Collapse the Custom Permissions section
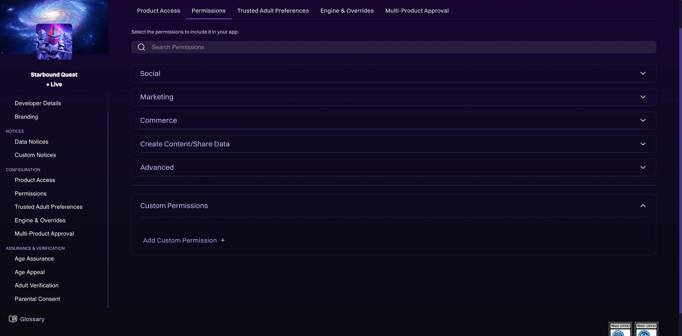 643,206
